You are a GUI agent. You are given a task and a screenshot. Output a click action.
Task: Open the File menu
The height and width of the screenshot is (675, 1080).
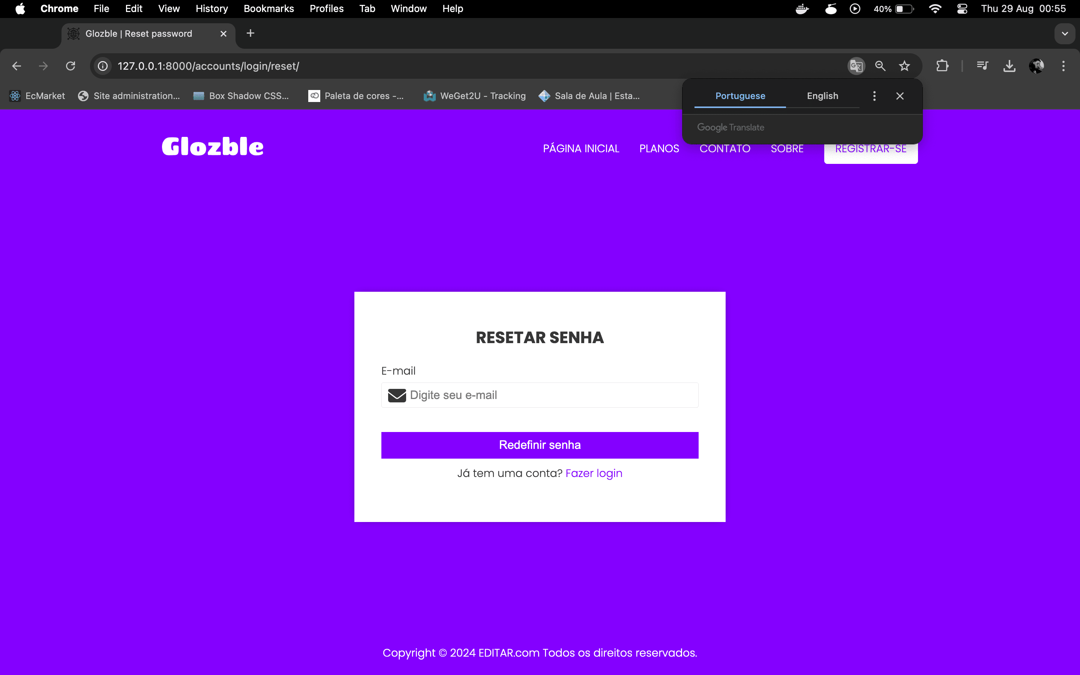tap(101, 9)
